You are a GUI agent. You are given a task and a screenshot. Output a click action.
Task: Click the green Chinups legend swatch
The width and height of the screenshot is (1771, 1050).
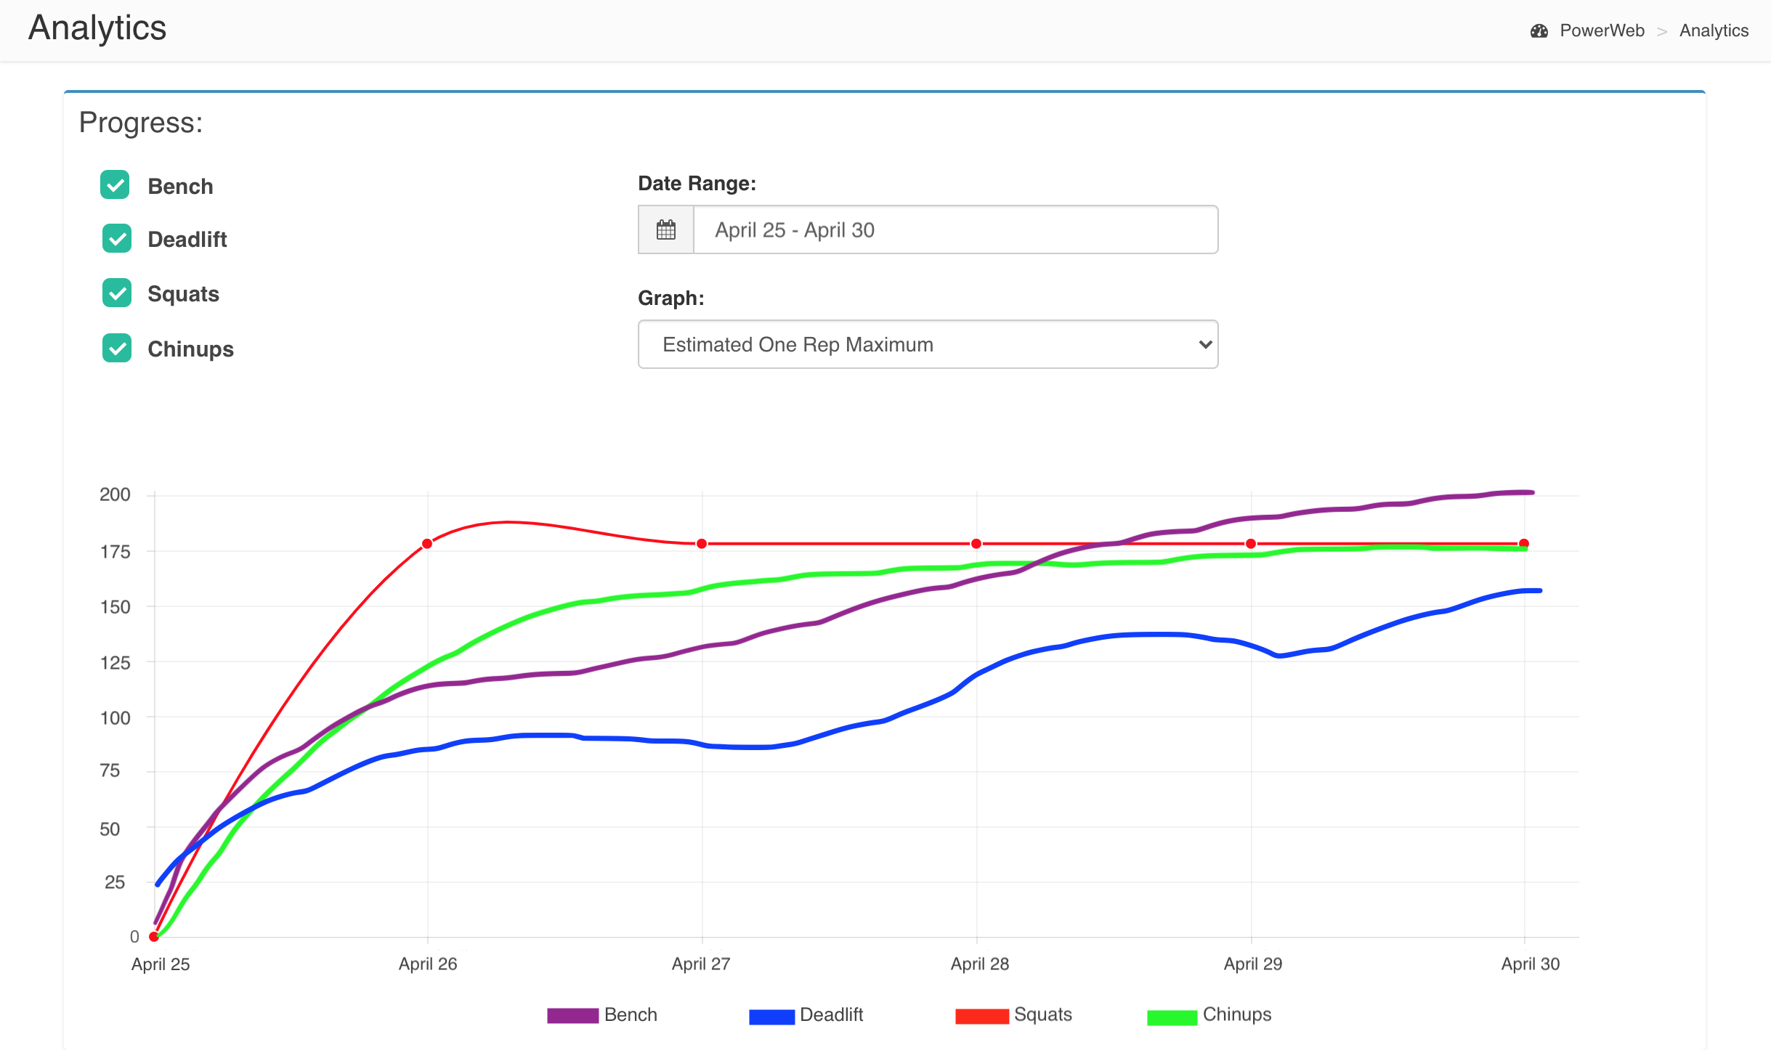point(1171,1017)
